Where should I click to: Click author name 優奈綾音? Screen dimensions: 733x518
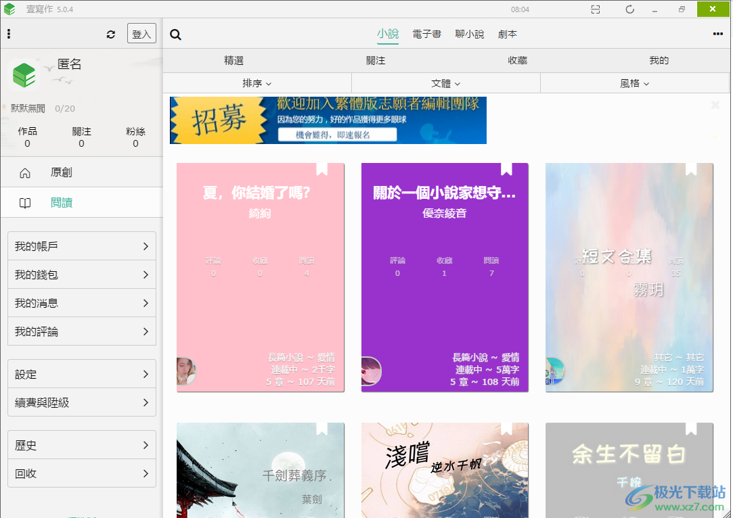(x=445, y=214)
